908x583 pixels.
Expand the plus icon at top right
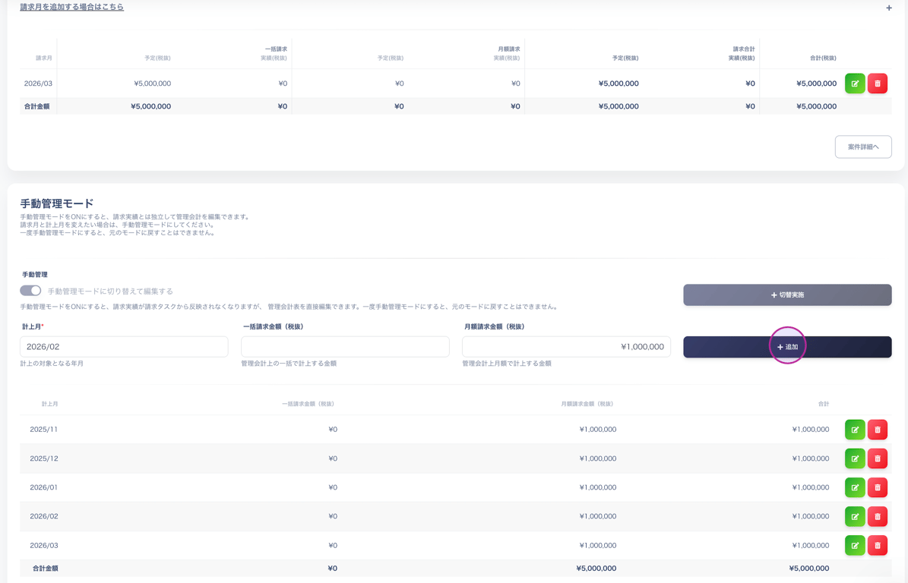[x=889, y=8]
